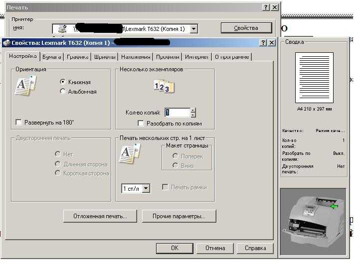Select the Короткая сторона radio button
The width and height of the screenshot is (354, 267).
58,173
